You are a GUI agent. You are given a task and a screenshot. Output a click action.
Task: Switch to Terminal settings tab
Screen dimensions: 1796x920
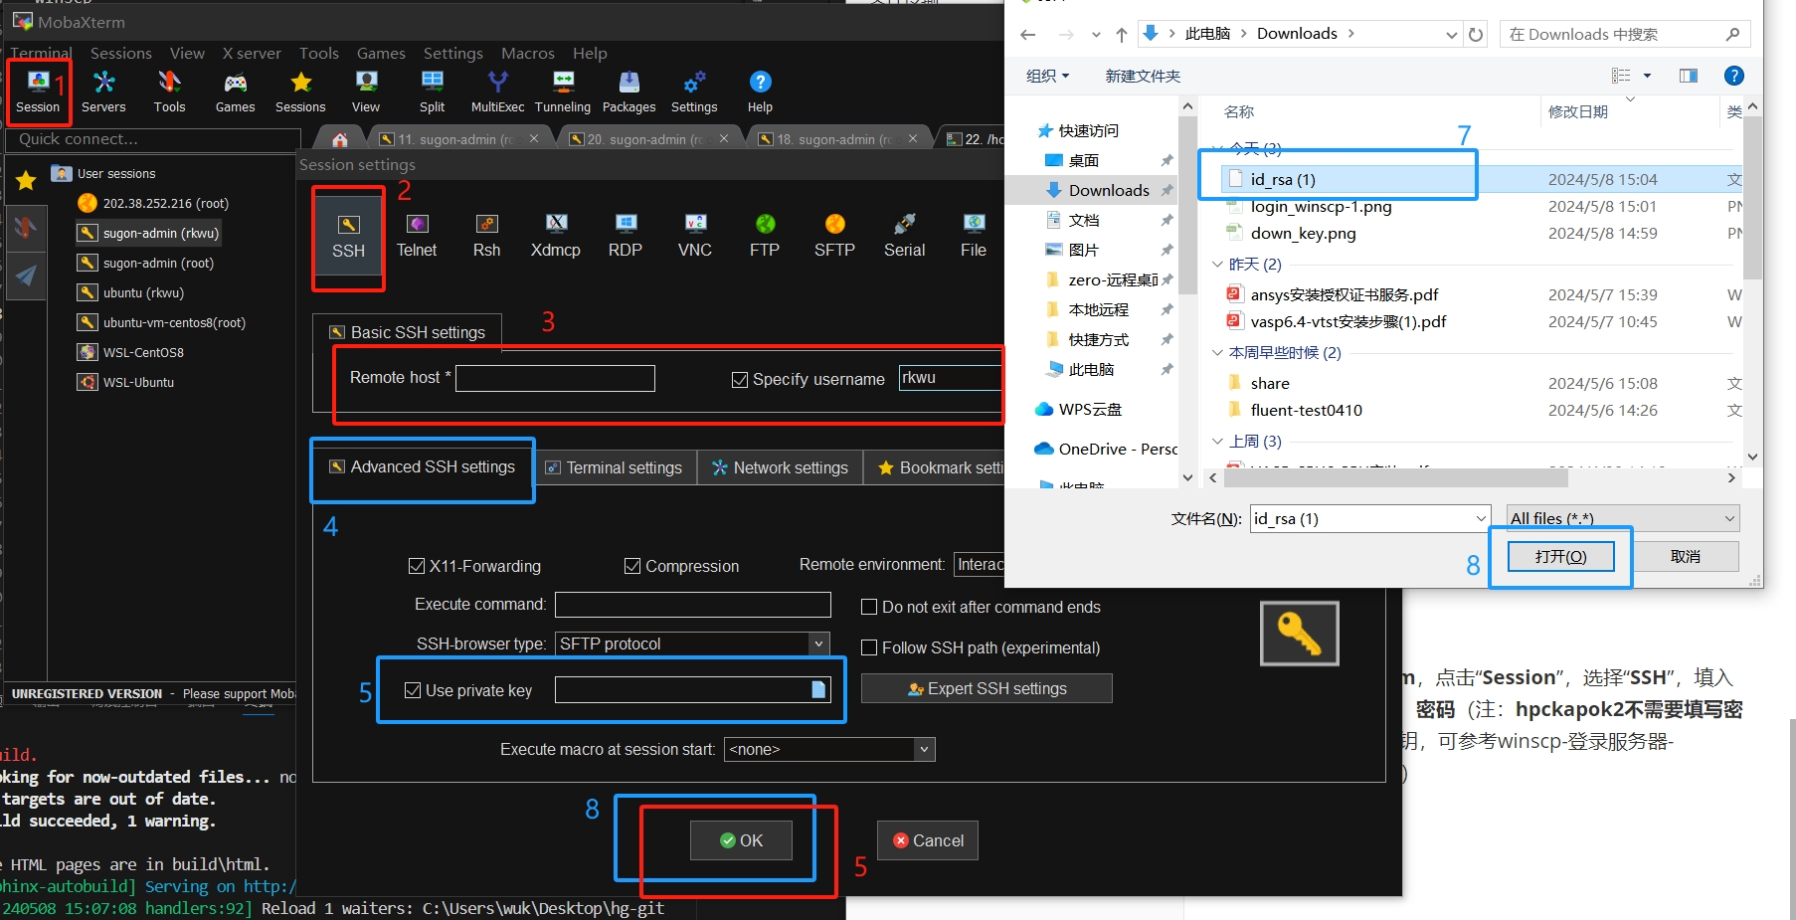pyautogui.click(x=614, y=467)
